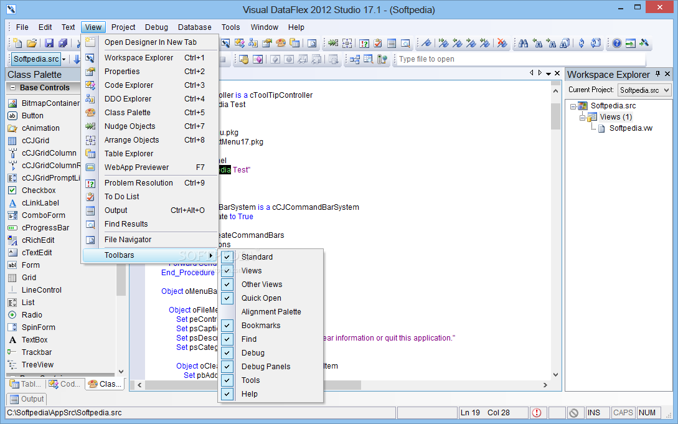Select the Button control in Class Palette
This screenshot has height=424, width=678.
point(32,116)
